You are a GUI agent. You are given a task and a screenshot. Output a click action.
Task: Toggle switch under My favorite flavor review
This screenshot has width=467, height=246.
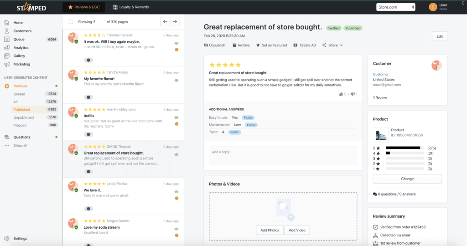[88, 97]
